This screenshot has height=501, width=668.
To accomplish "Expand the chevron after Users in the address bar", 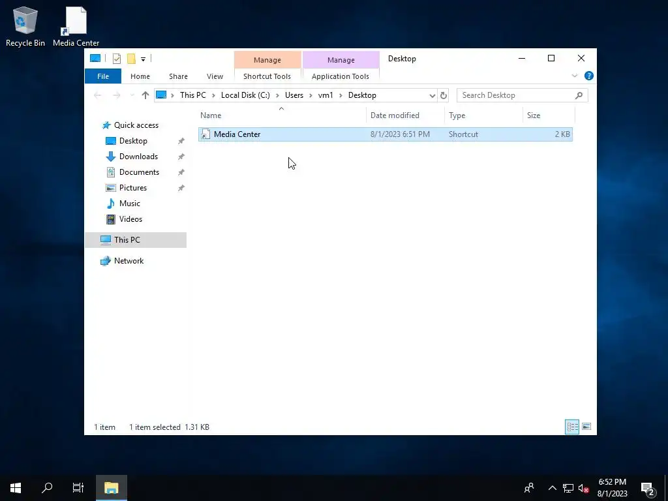I will point(311,95).
